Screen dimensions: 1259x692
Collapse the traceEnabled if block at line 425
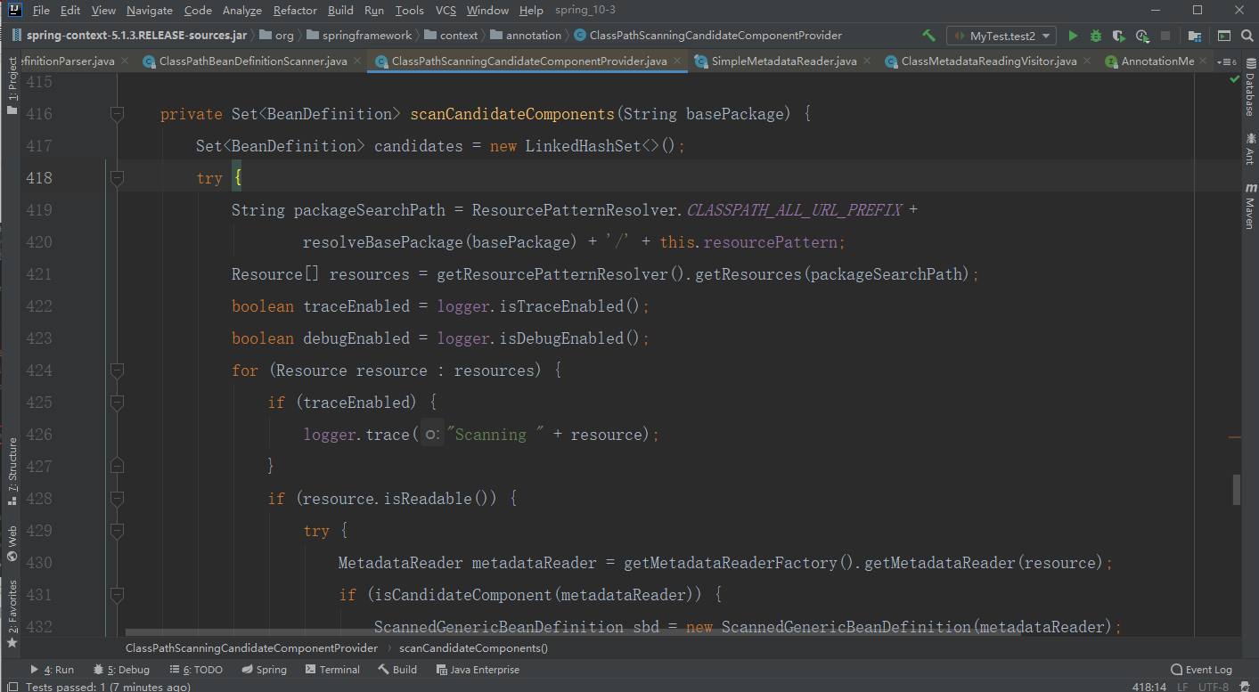point(116,403)
